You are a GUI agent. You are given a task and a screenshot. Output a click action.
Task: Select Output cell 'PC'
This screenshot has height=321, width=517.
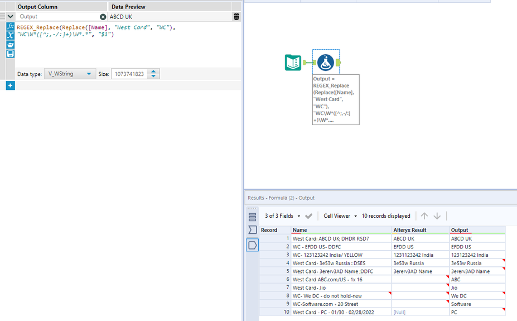click(x=477, y=312)
